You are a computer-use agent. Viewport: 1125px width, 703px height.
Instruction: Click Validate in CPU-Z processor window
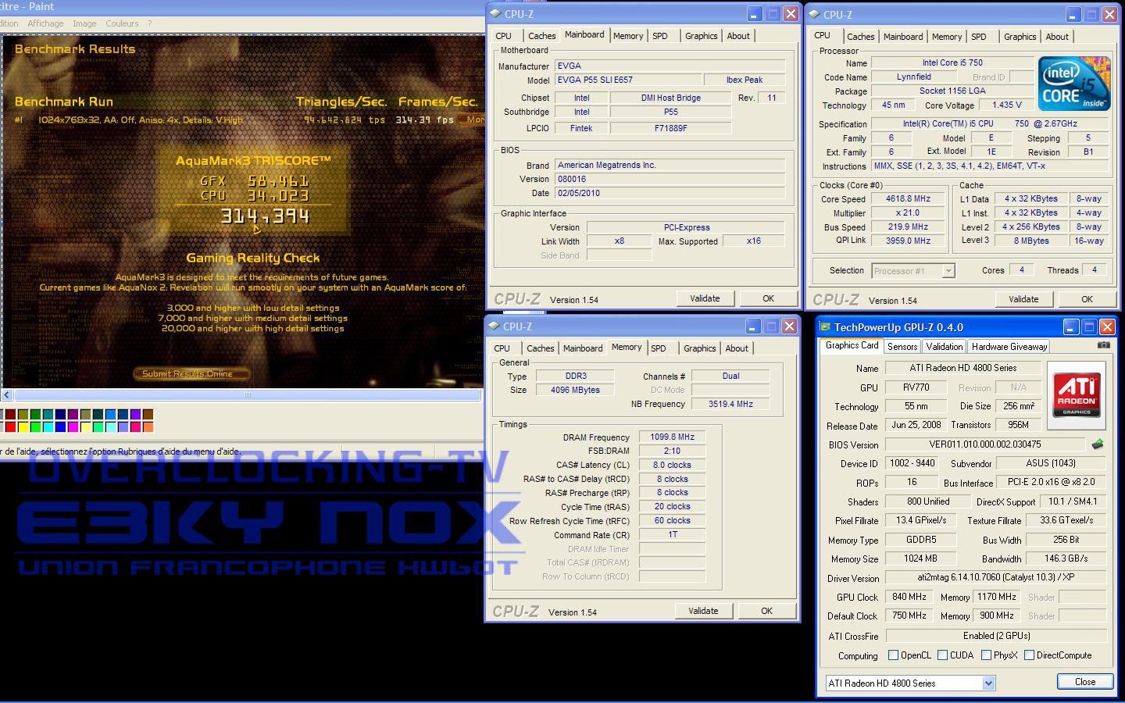tap(1023, 299)
